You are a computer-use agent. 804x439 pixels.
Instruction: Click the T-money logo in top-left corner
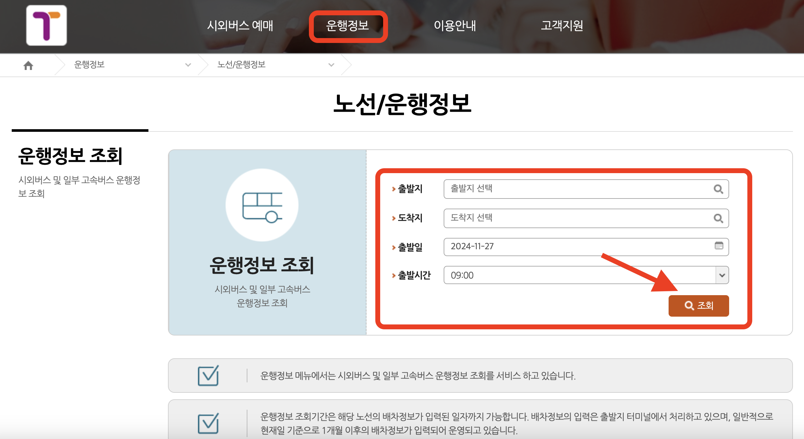click(x=46, y=25)
